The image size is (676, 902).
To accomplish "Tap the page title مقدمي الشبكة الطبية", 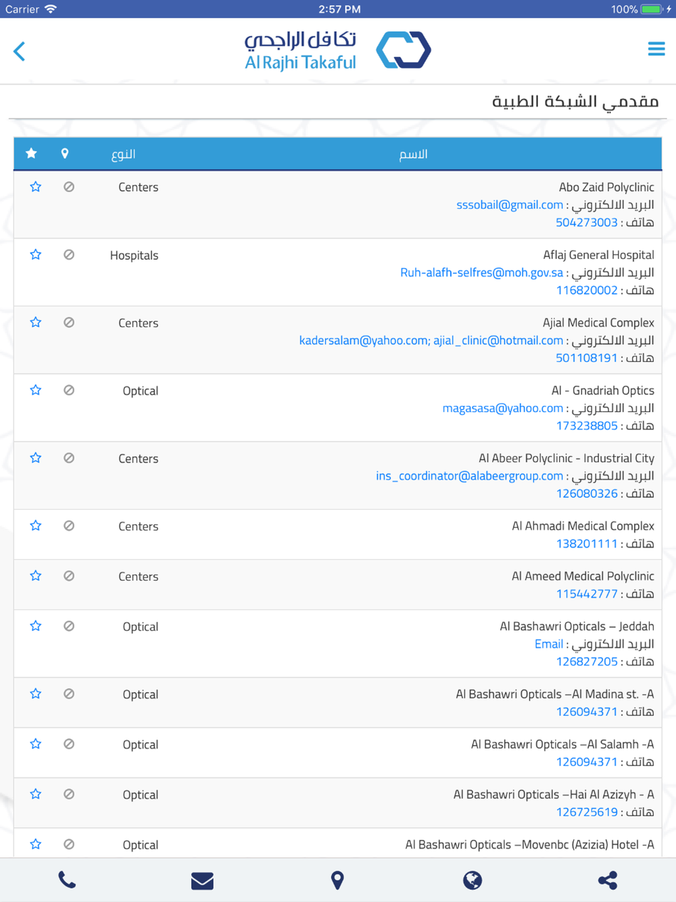I will [575, 101].
